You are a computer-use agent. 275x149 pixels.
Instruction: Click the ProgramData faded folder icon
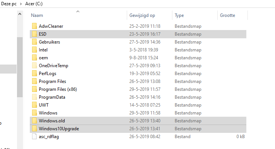point(34,97)
